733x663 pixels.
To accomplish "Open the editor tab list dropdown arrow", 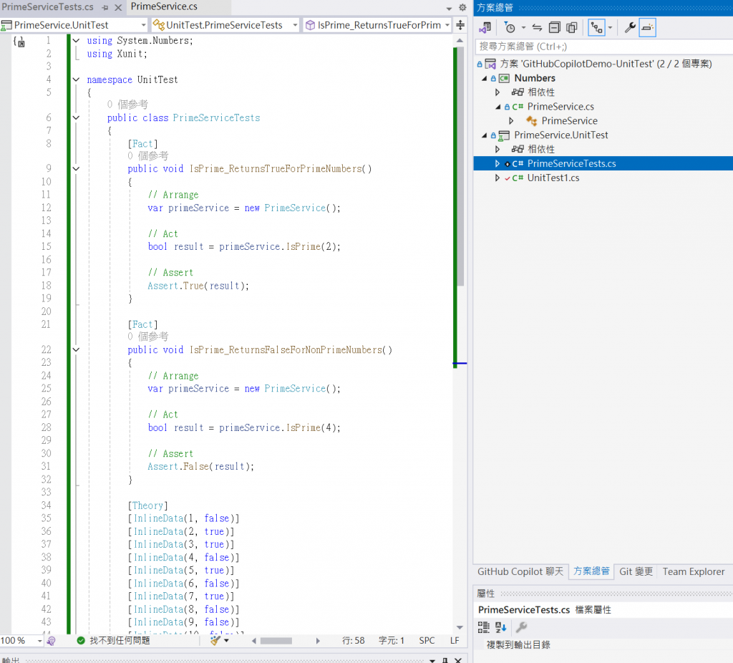I will pyautogui.click(x=450, y=8).
